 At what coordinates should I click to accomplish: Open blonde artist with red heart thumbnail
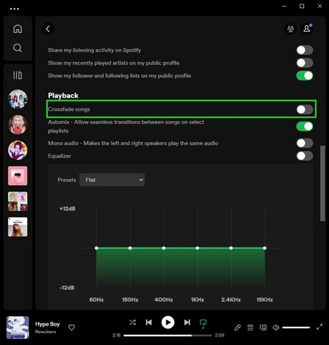[x=17, y=124]
